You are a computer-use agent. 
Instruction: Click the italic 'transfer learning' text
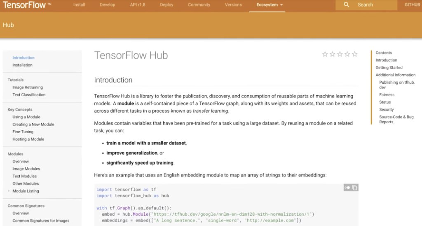tap(211, 111)
